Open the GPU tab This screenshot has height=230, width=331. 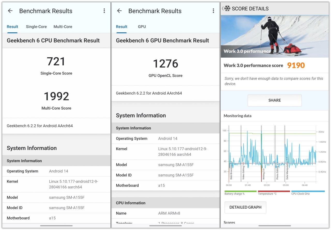142,27
